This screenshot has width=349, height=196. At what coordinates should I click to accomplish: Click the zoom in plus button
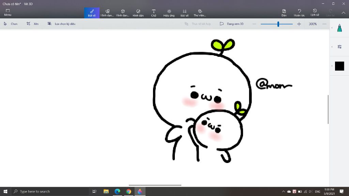click(x=299, y=24)
